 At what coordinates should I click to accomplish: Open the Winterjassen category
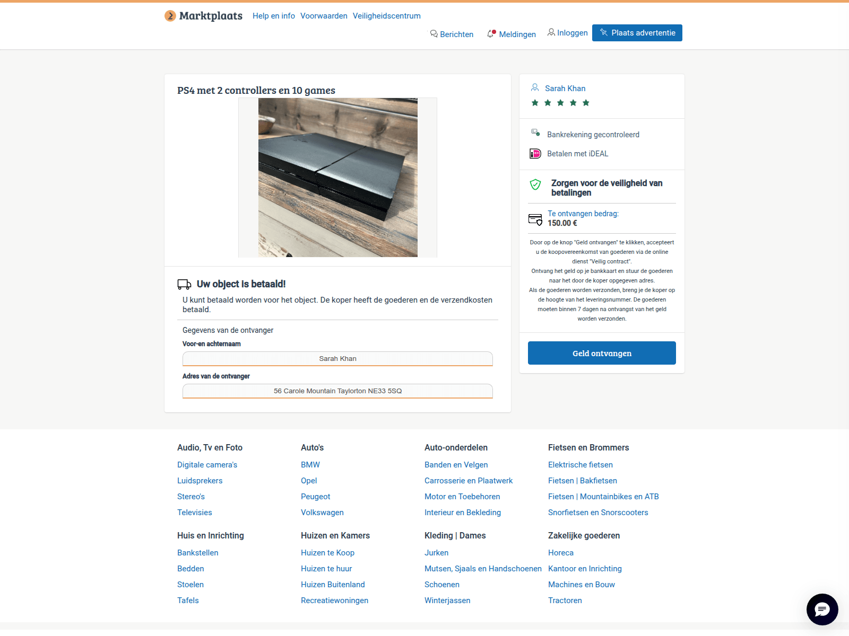click(x=447, y=600)
